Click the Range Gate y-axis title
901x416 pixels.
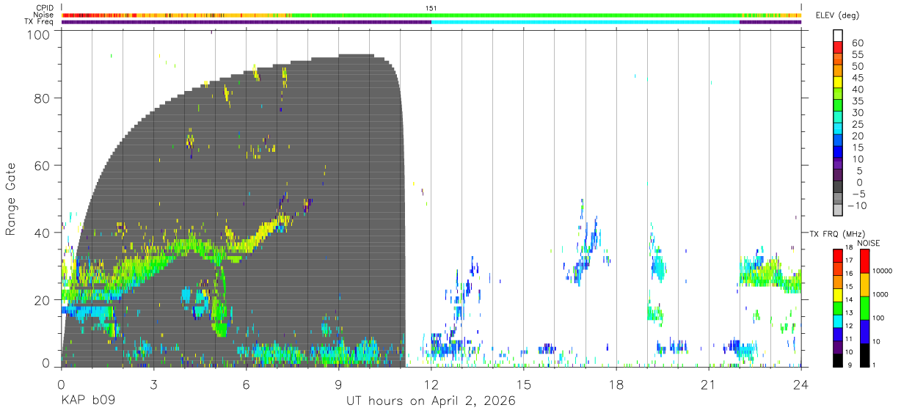11,199
